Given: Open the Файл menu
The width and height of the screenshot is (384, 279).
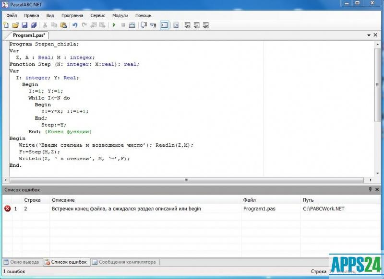Looking at the screenshot, I should pos(12,15).
